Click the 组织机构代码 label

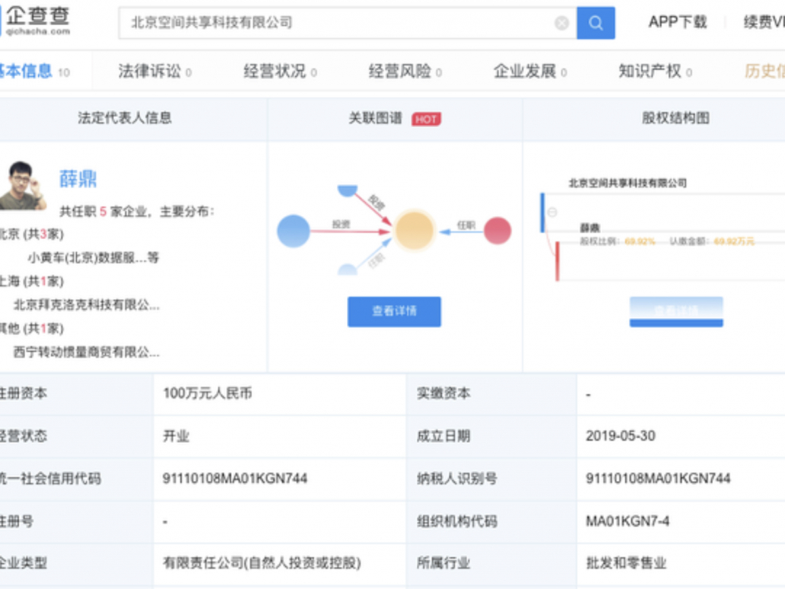[457, 521]
